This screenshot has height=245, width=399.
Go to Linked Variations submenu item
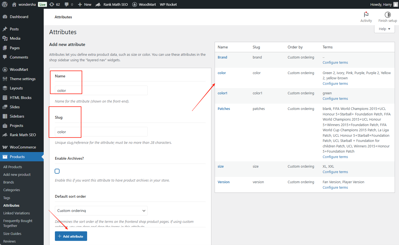click(x=16, y=213)
